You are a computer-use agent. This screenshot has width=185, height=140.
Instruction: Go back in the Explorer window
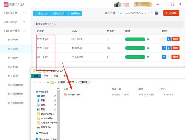coord(34,83)
